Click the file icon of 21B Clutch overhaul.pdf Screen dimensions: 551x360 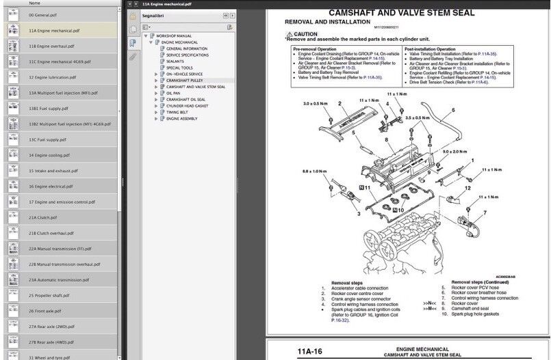pyautogui.click(x=14, y=233)
